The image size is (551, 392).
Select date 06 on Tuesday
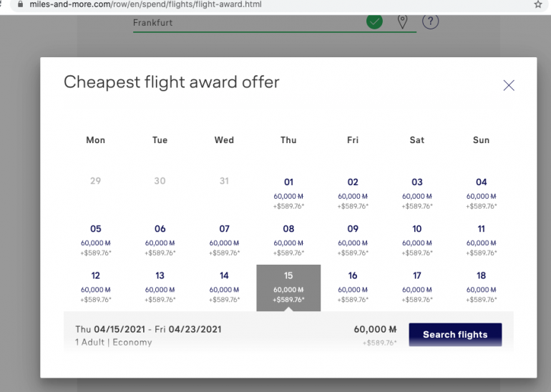[160, 240]
